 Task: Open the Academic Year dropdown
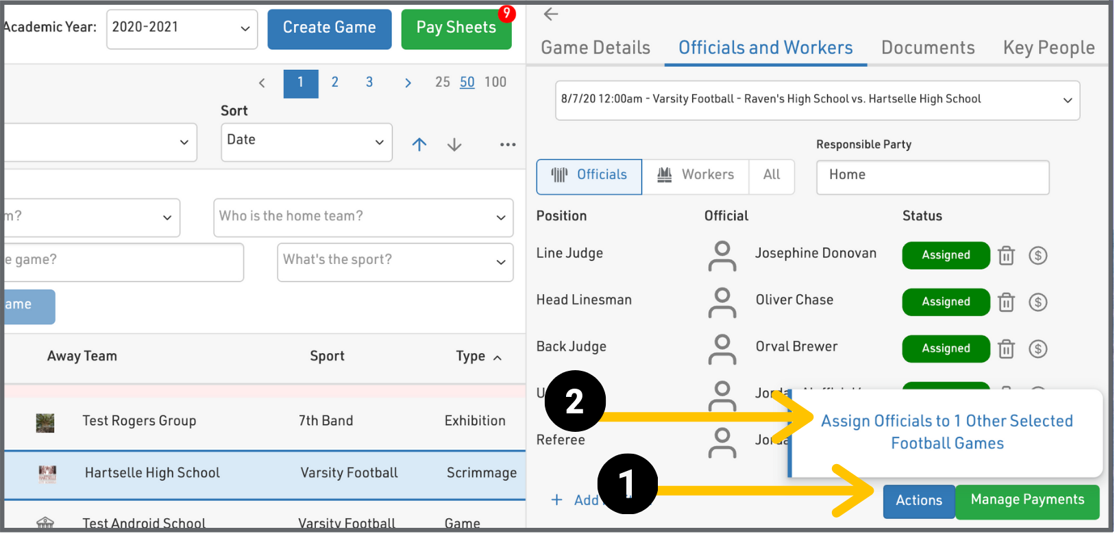pyautogui.click(x=182, y=29)
